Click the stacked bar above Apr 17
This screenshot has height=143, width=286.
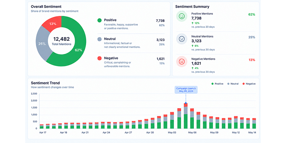pyautogui.click(x=42, y=126)
